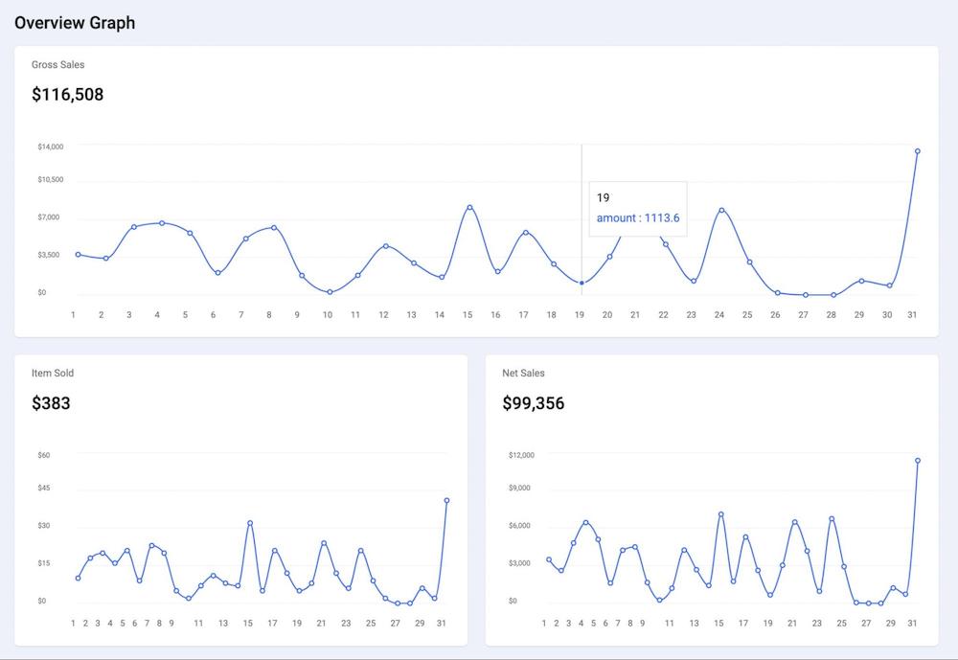This screenshot has width=958, height=660.
Task: Click day 15 peak point in Gross Sales chart
Action: (x=469, y=207)
